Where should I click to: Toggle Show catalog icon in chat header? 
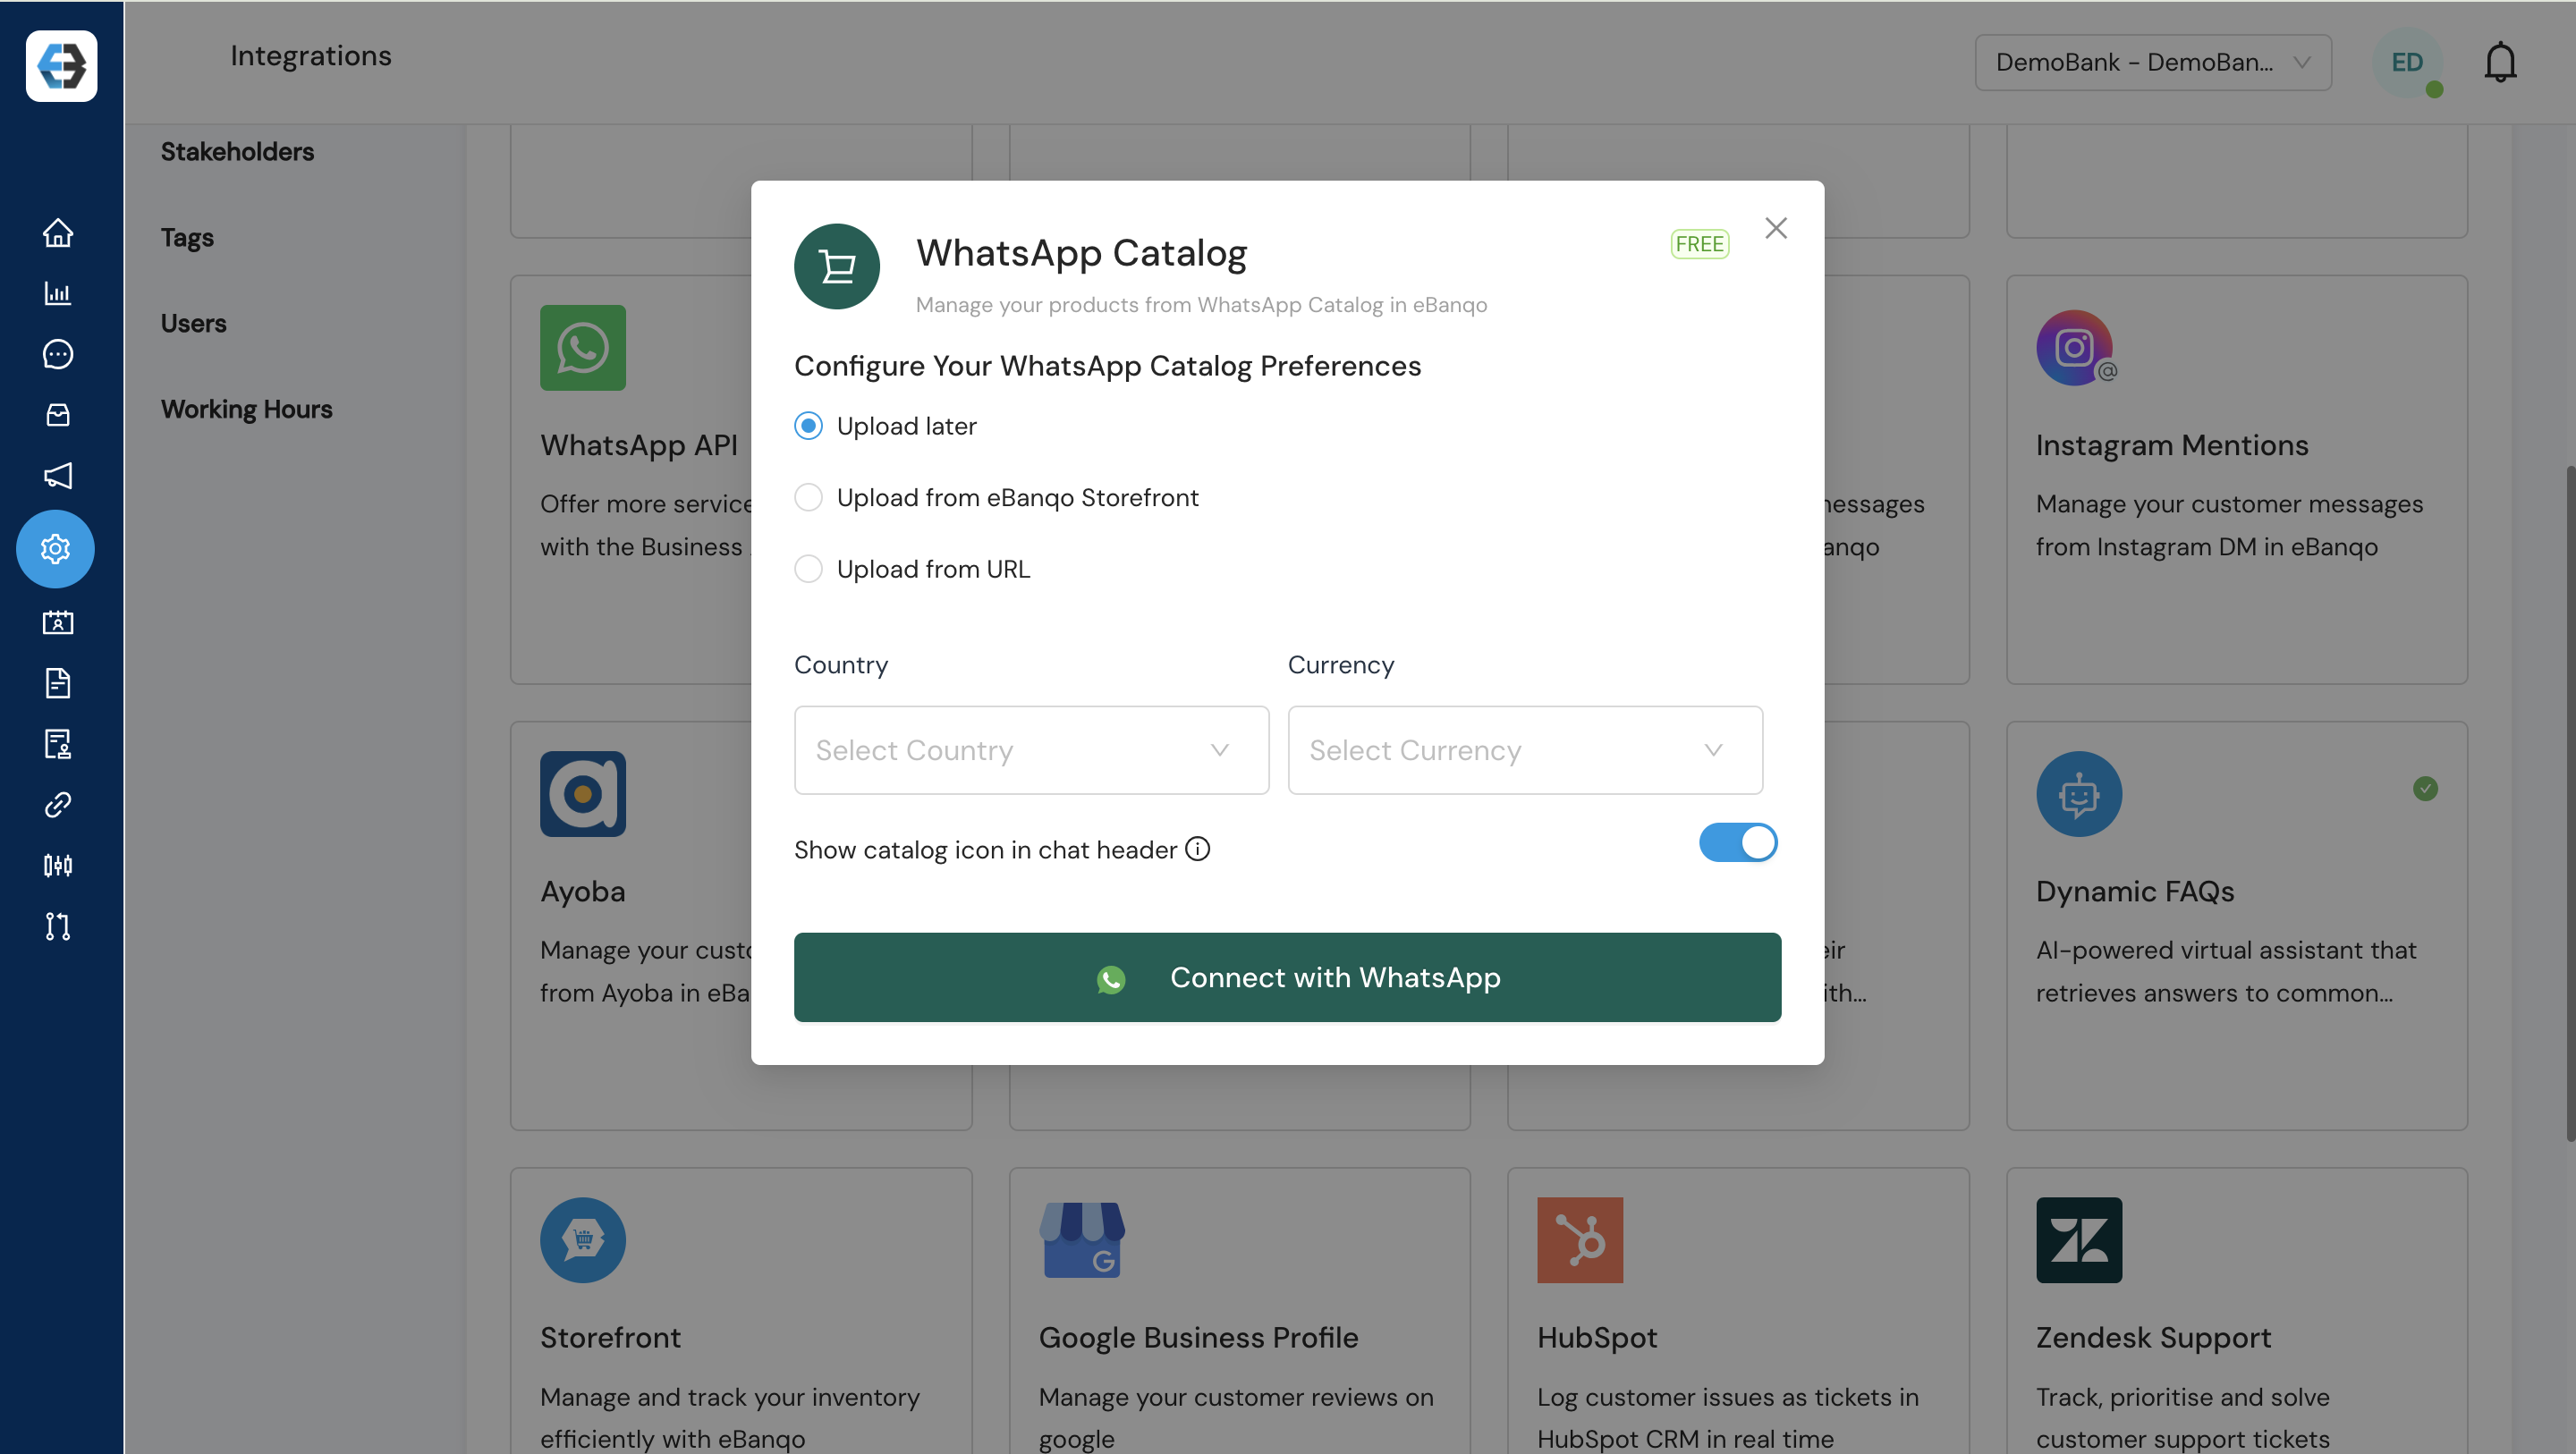point(1738,842)
